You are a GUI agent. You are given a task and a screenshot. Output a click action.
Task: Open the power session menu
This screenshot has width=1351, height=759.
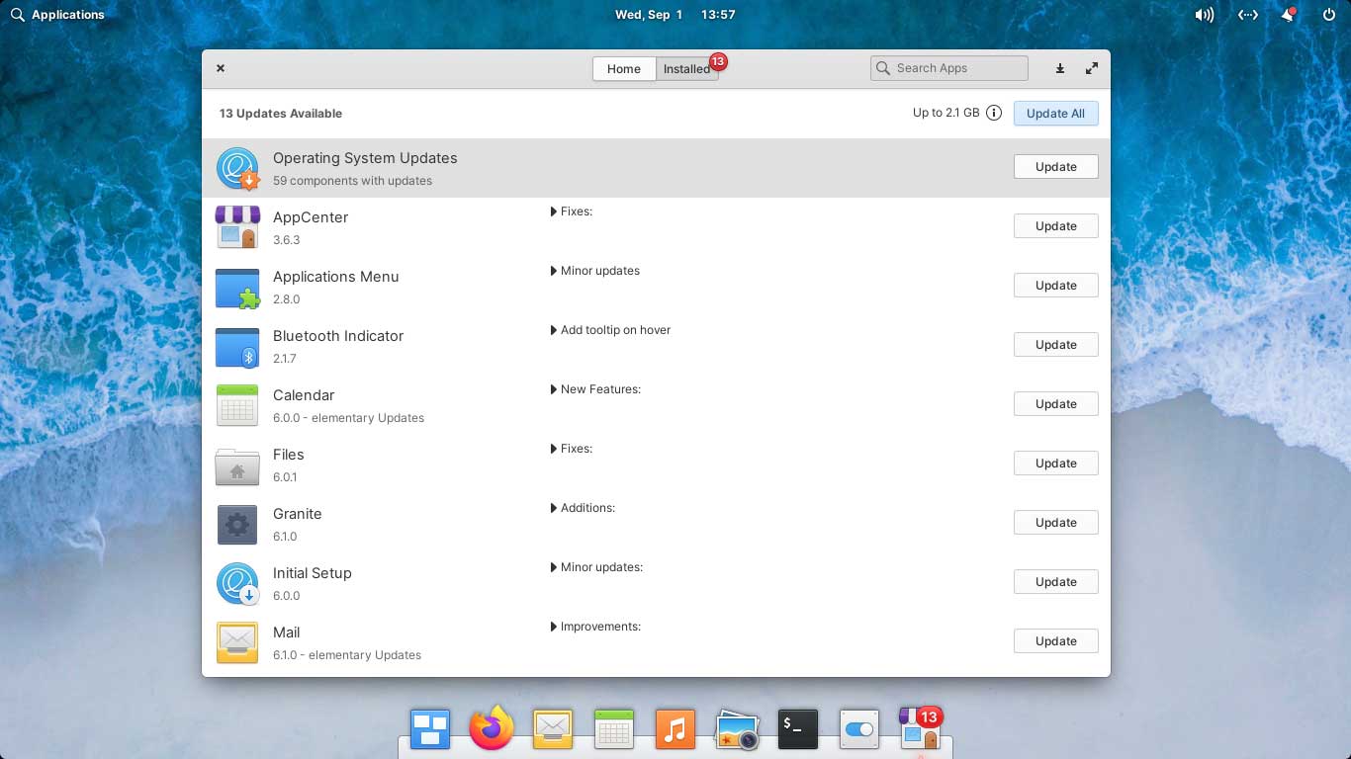1328,15
